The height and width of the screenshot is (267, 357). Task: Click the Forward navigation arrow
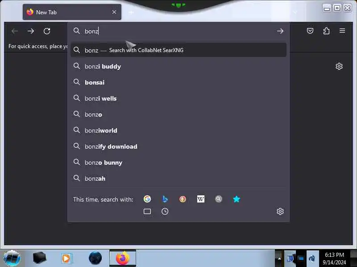(x=31, y=31)
